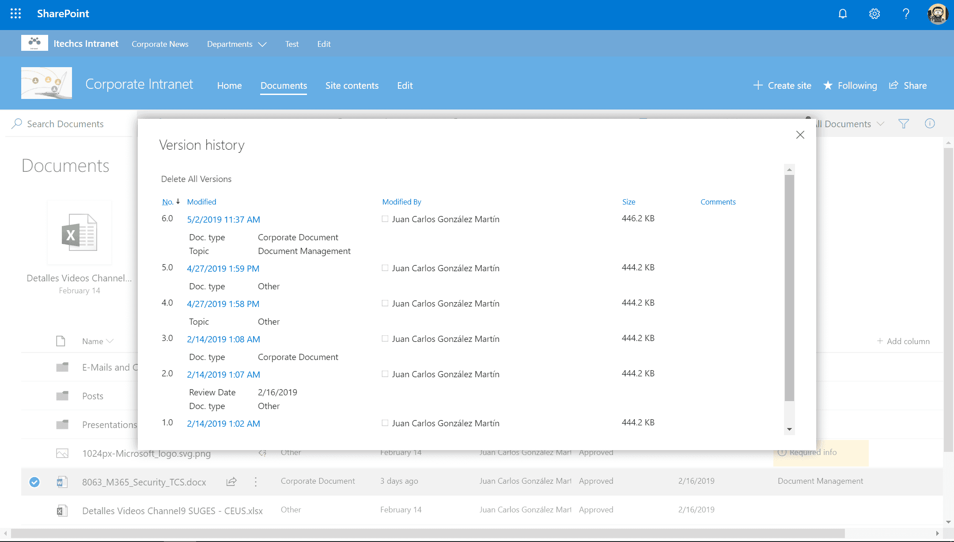This screenshot has width=954, height=542.
Task: Check the Modified By box for version 3.0
Action: tap(385, 338)
